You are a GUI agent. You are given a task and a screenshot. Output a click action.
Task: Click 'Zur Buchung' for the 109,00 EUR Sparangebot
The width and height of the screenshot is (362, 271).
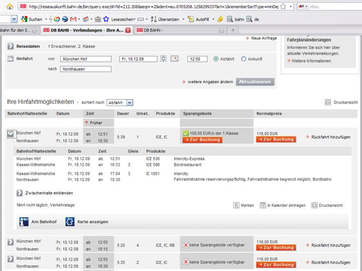pyautogui.click(x=201, y=140)
